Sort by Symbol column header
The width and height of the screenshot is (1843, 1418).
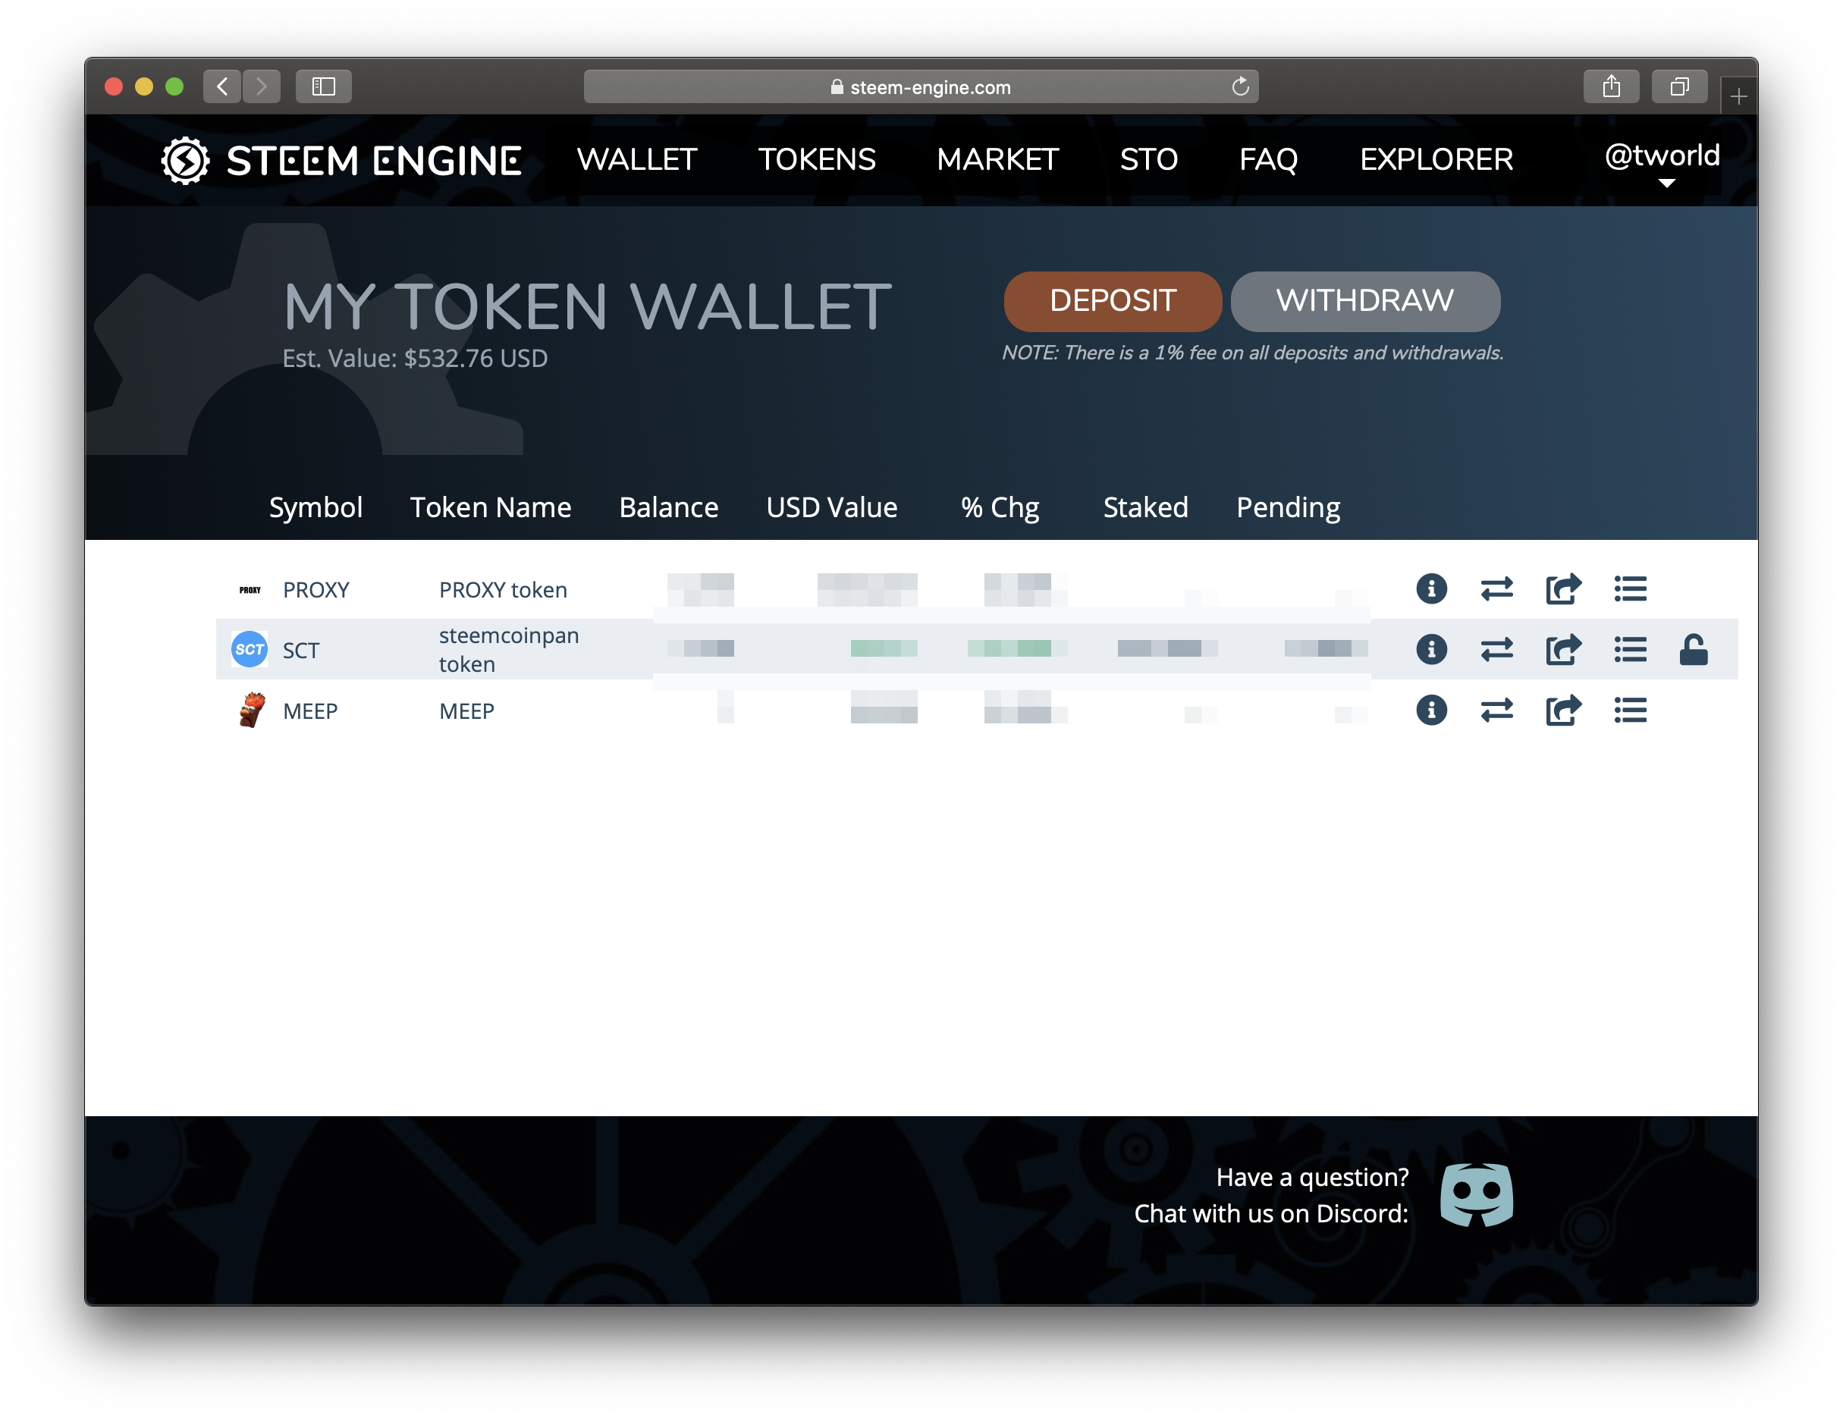click(316, 507)
